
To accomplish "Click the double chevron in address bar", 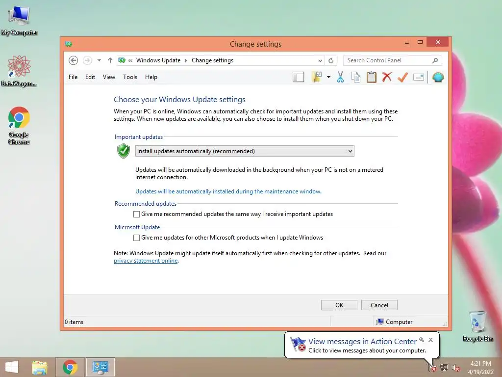I will tap(130, 60).
